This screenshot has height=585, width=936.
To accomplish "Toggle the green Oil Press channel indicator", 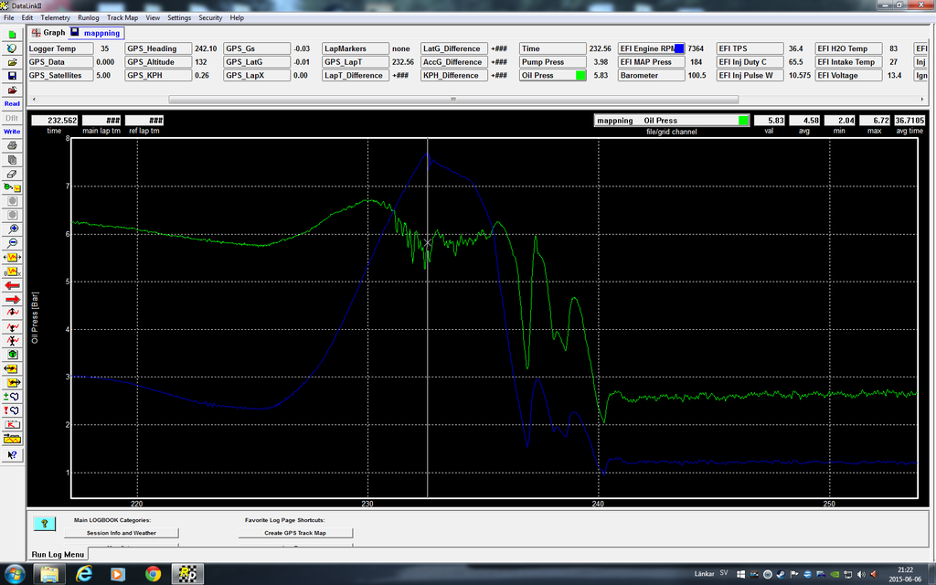I will click(580, 76).
